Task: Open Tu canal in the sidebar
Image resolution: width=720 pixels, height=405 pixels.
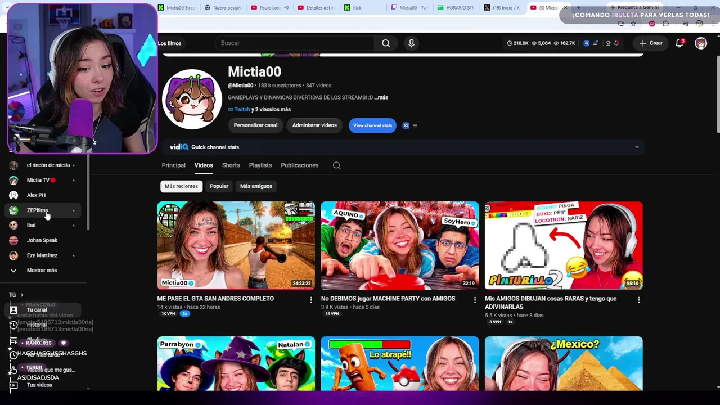Action: pos(43,310)
